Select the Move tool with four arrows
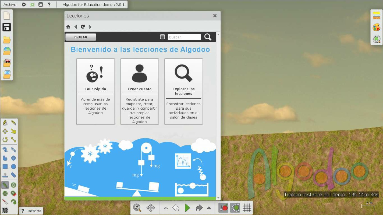 5,131
